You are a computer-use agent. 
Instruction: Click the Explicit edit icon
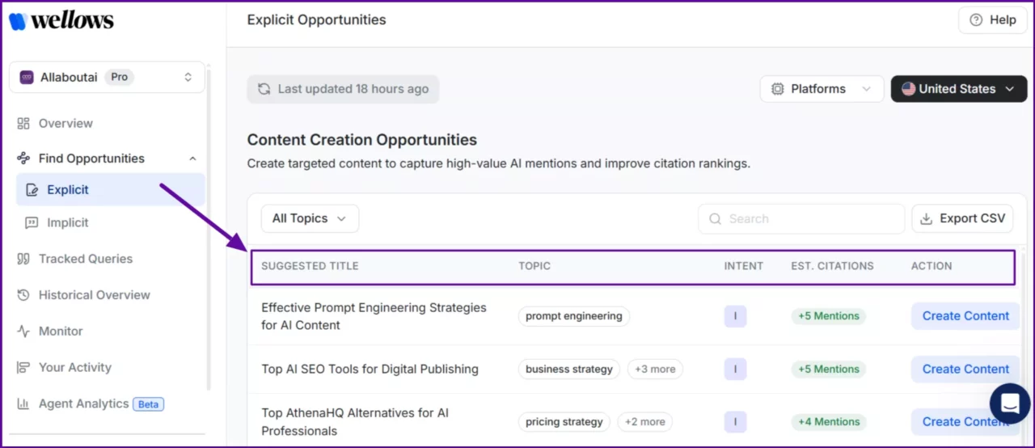click(32, 190)
